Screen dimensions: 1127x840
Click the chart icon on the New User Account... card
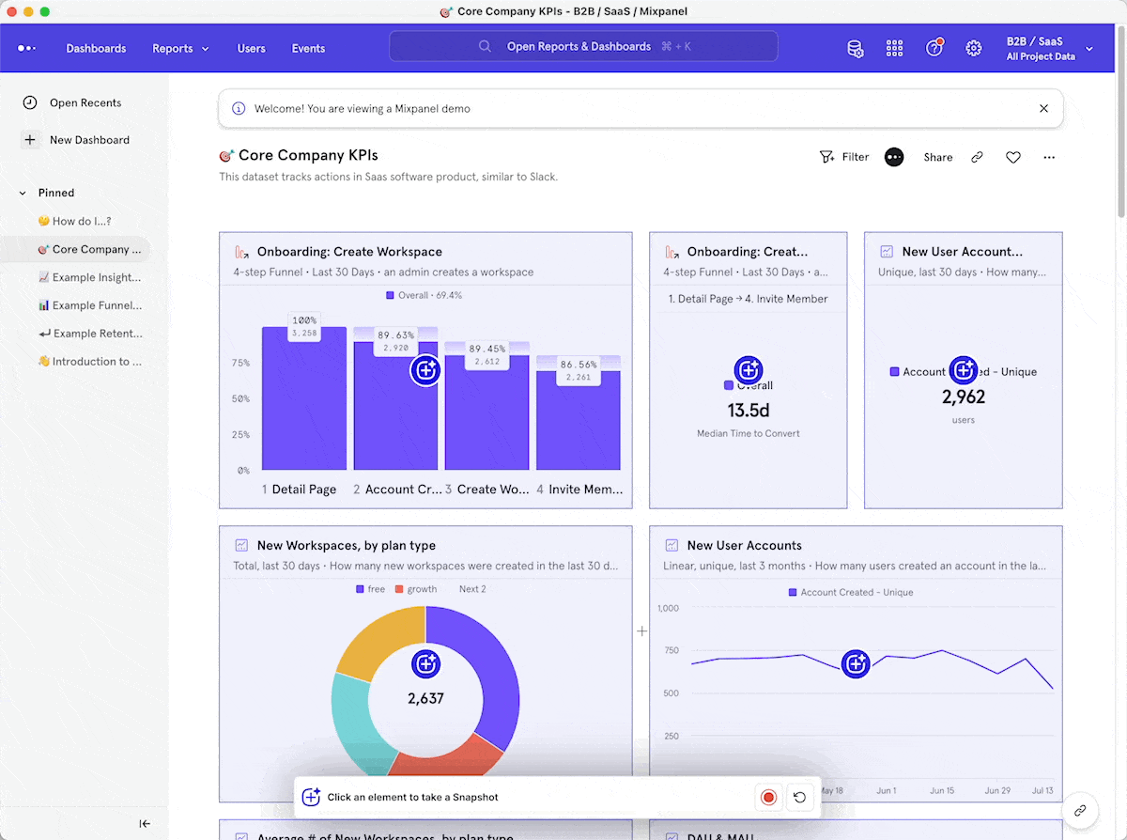(x=887, y=252)
